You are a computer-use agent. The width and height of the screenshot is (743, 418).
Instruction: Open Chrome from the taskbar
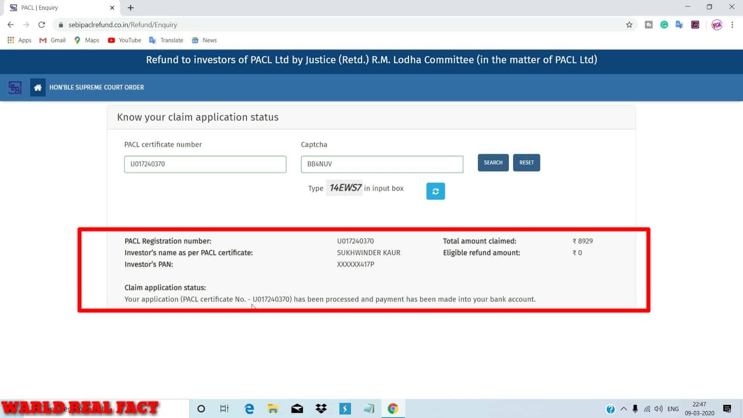point(393,409)
